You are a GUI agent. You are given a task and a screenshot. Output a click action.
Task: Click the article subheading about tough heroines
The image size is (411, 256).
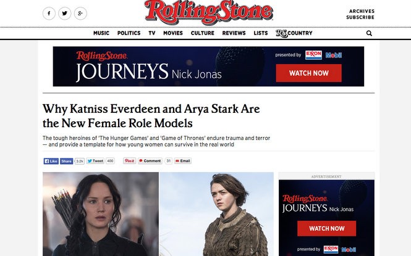coord(156,141)
